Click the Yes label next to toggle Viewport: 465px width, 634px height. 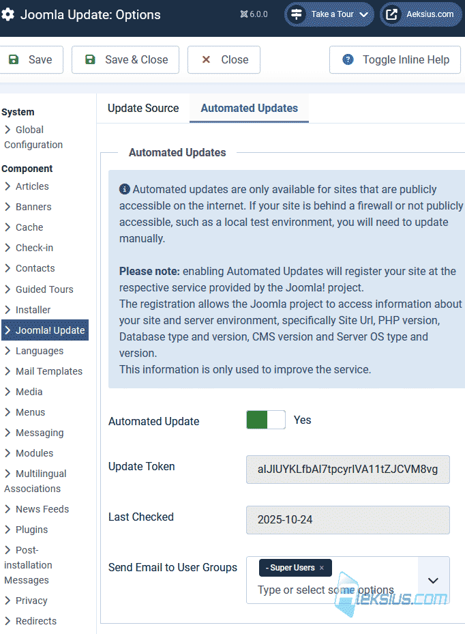click(x=302, y=420)
